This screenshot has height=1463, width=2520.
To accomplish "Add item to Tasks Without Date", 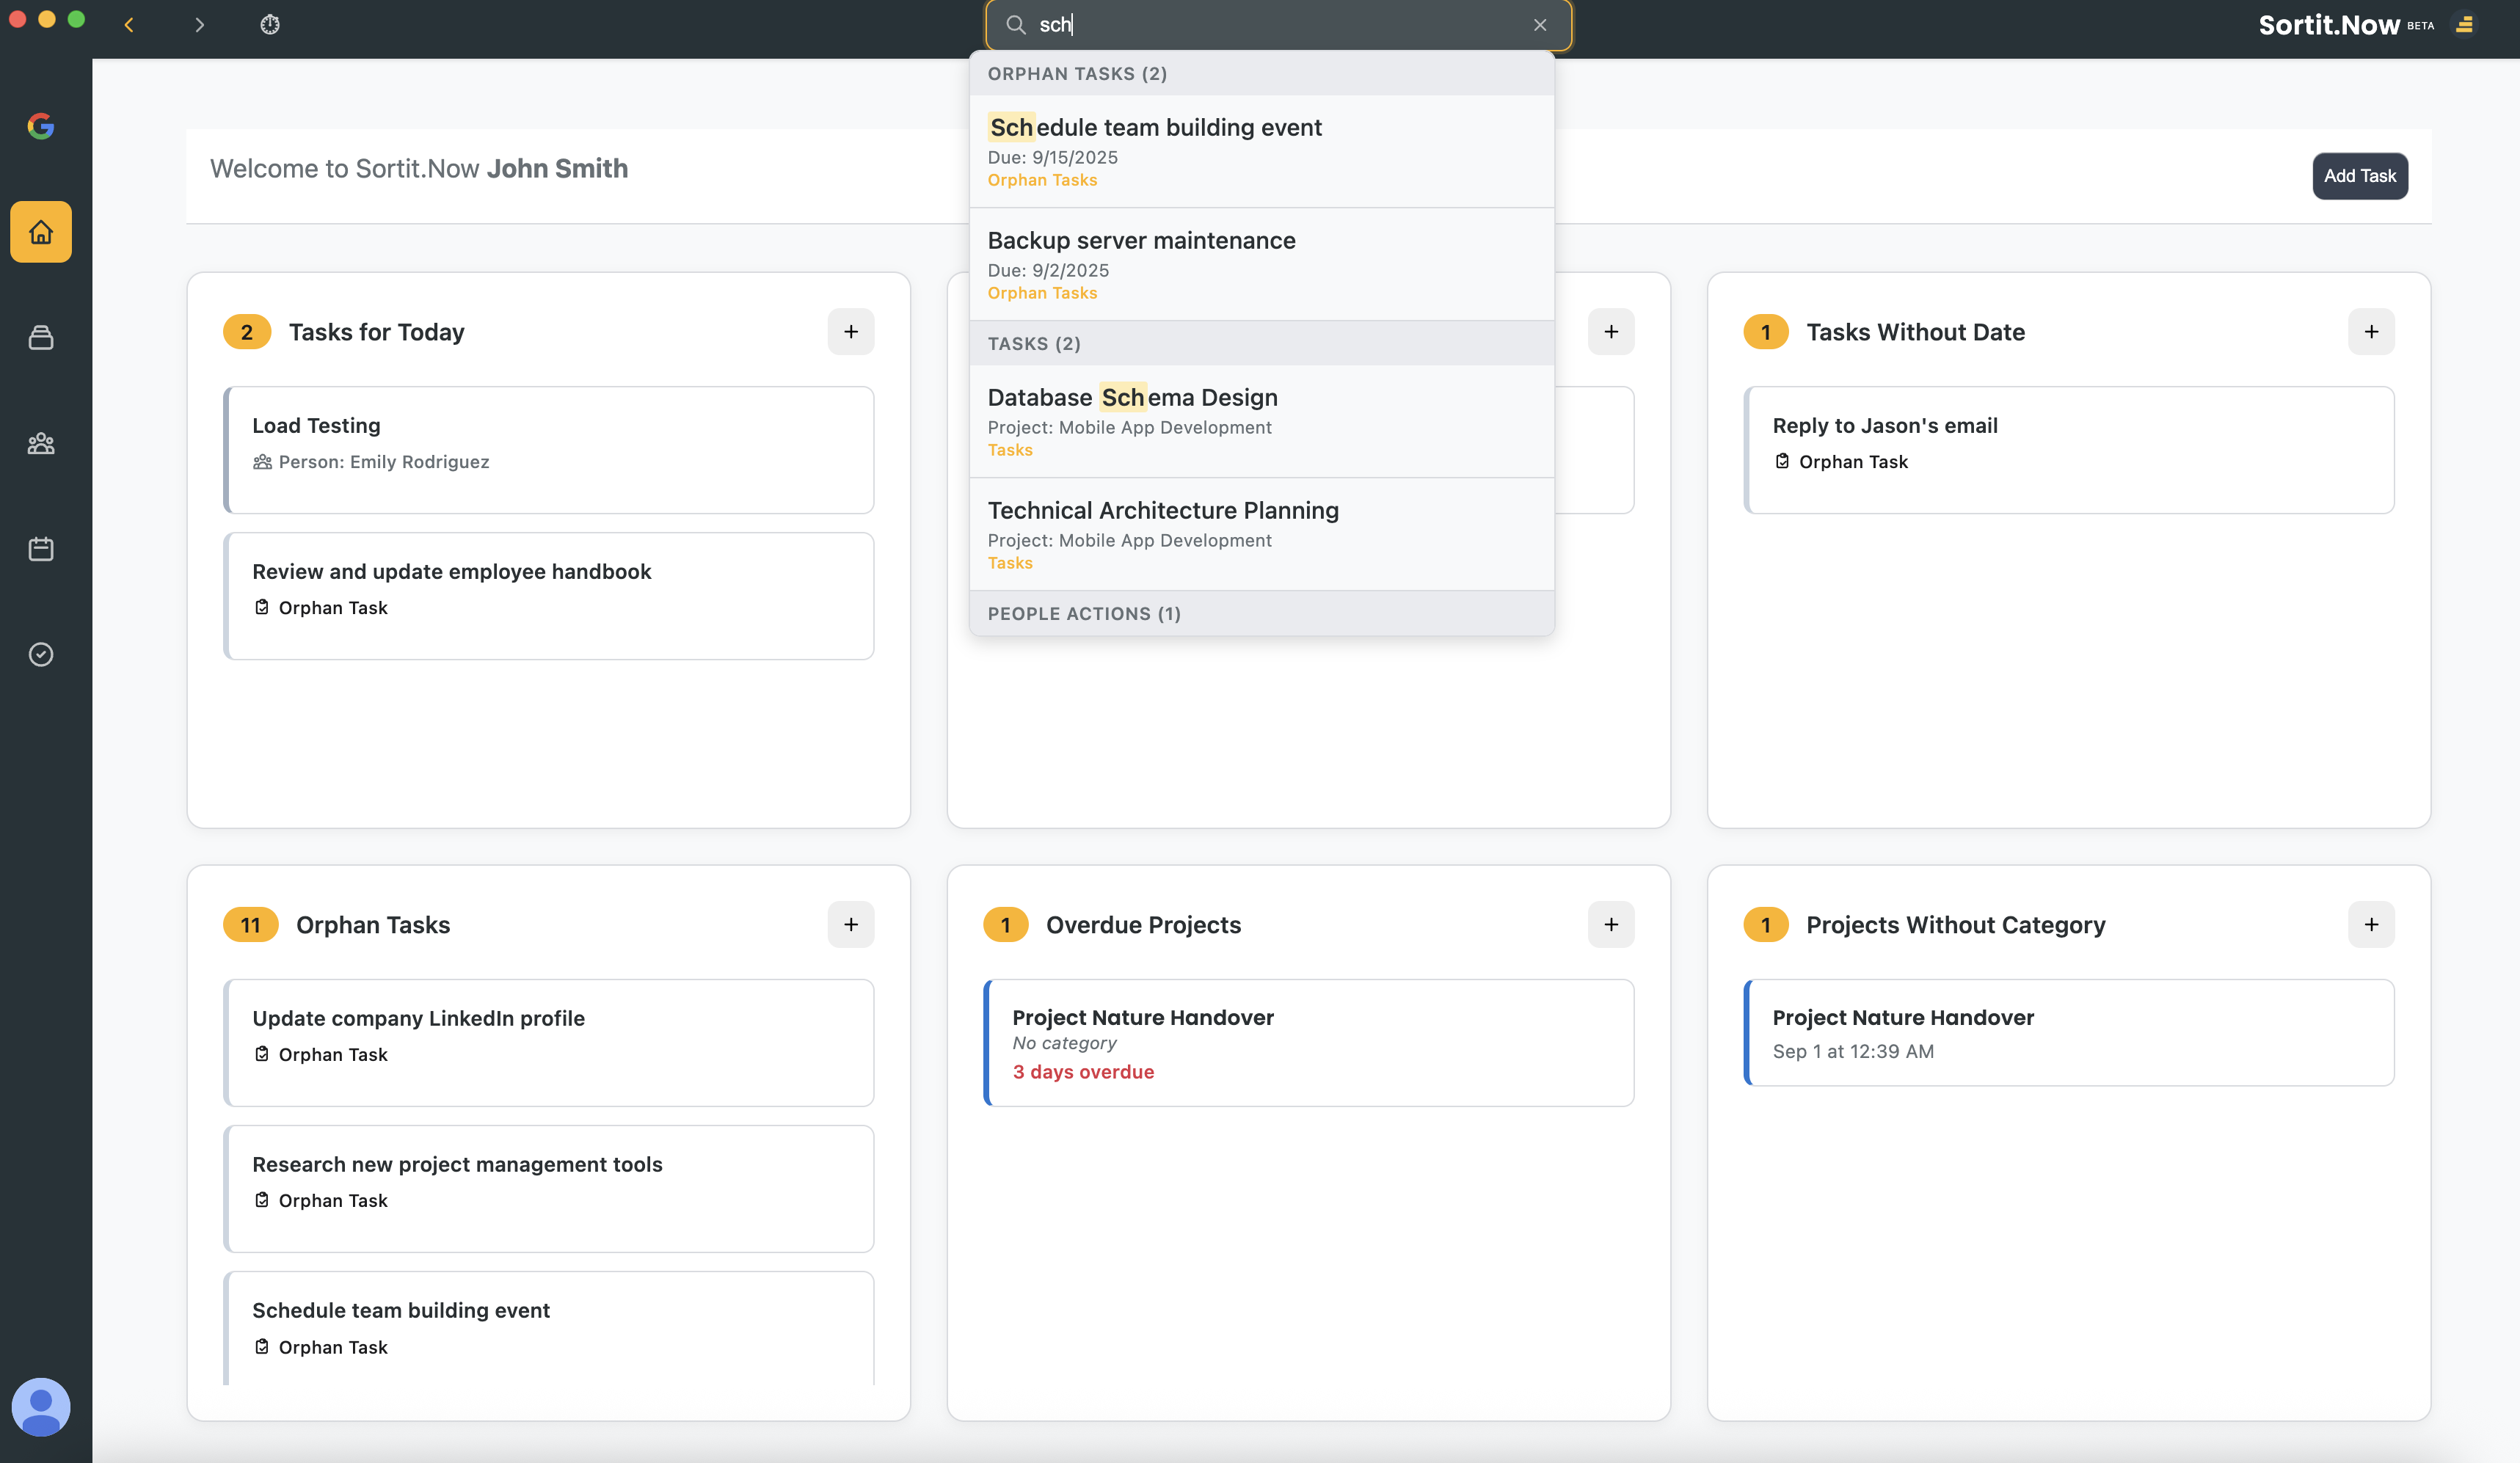I will point(2370,332).
